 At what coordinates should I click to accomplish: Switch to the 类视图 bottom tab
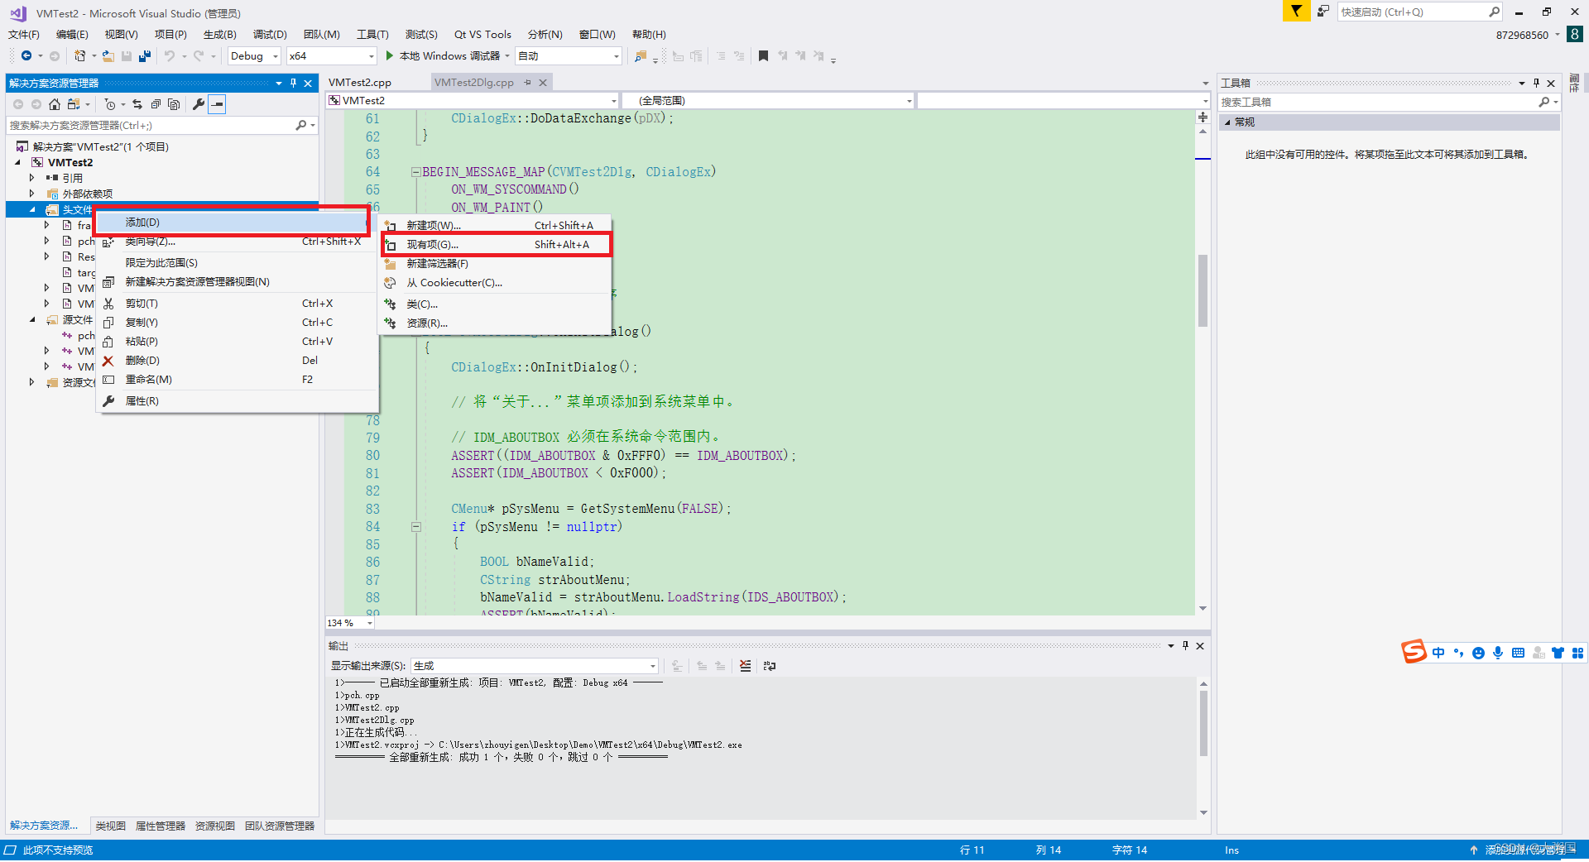point(110,826)
